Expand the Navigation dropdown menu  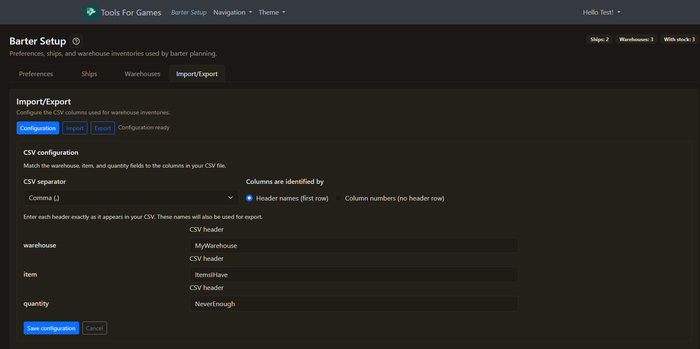pos(233,12)
